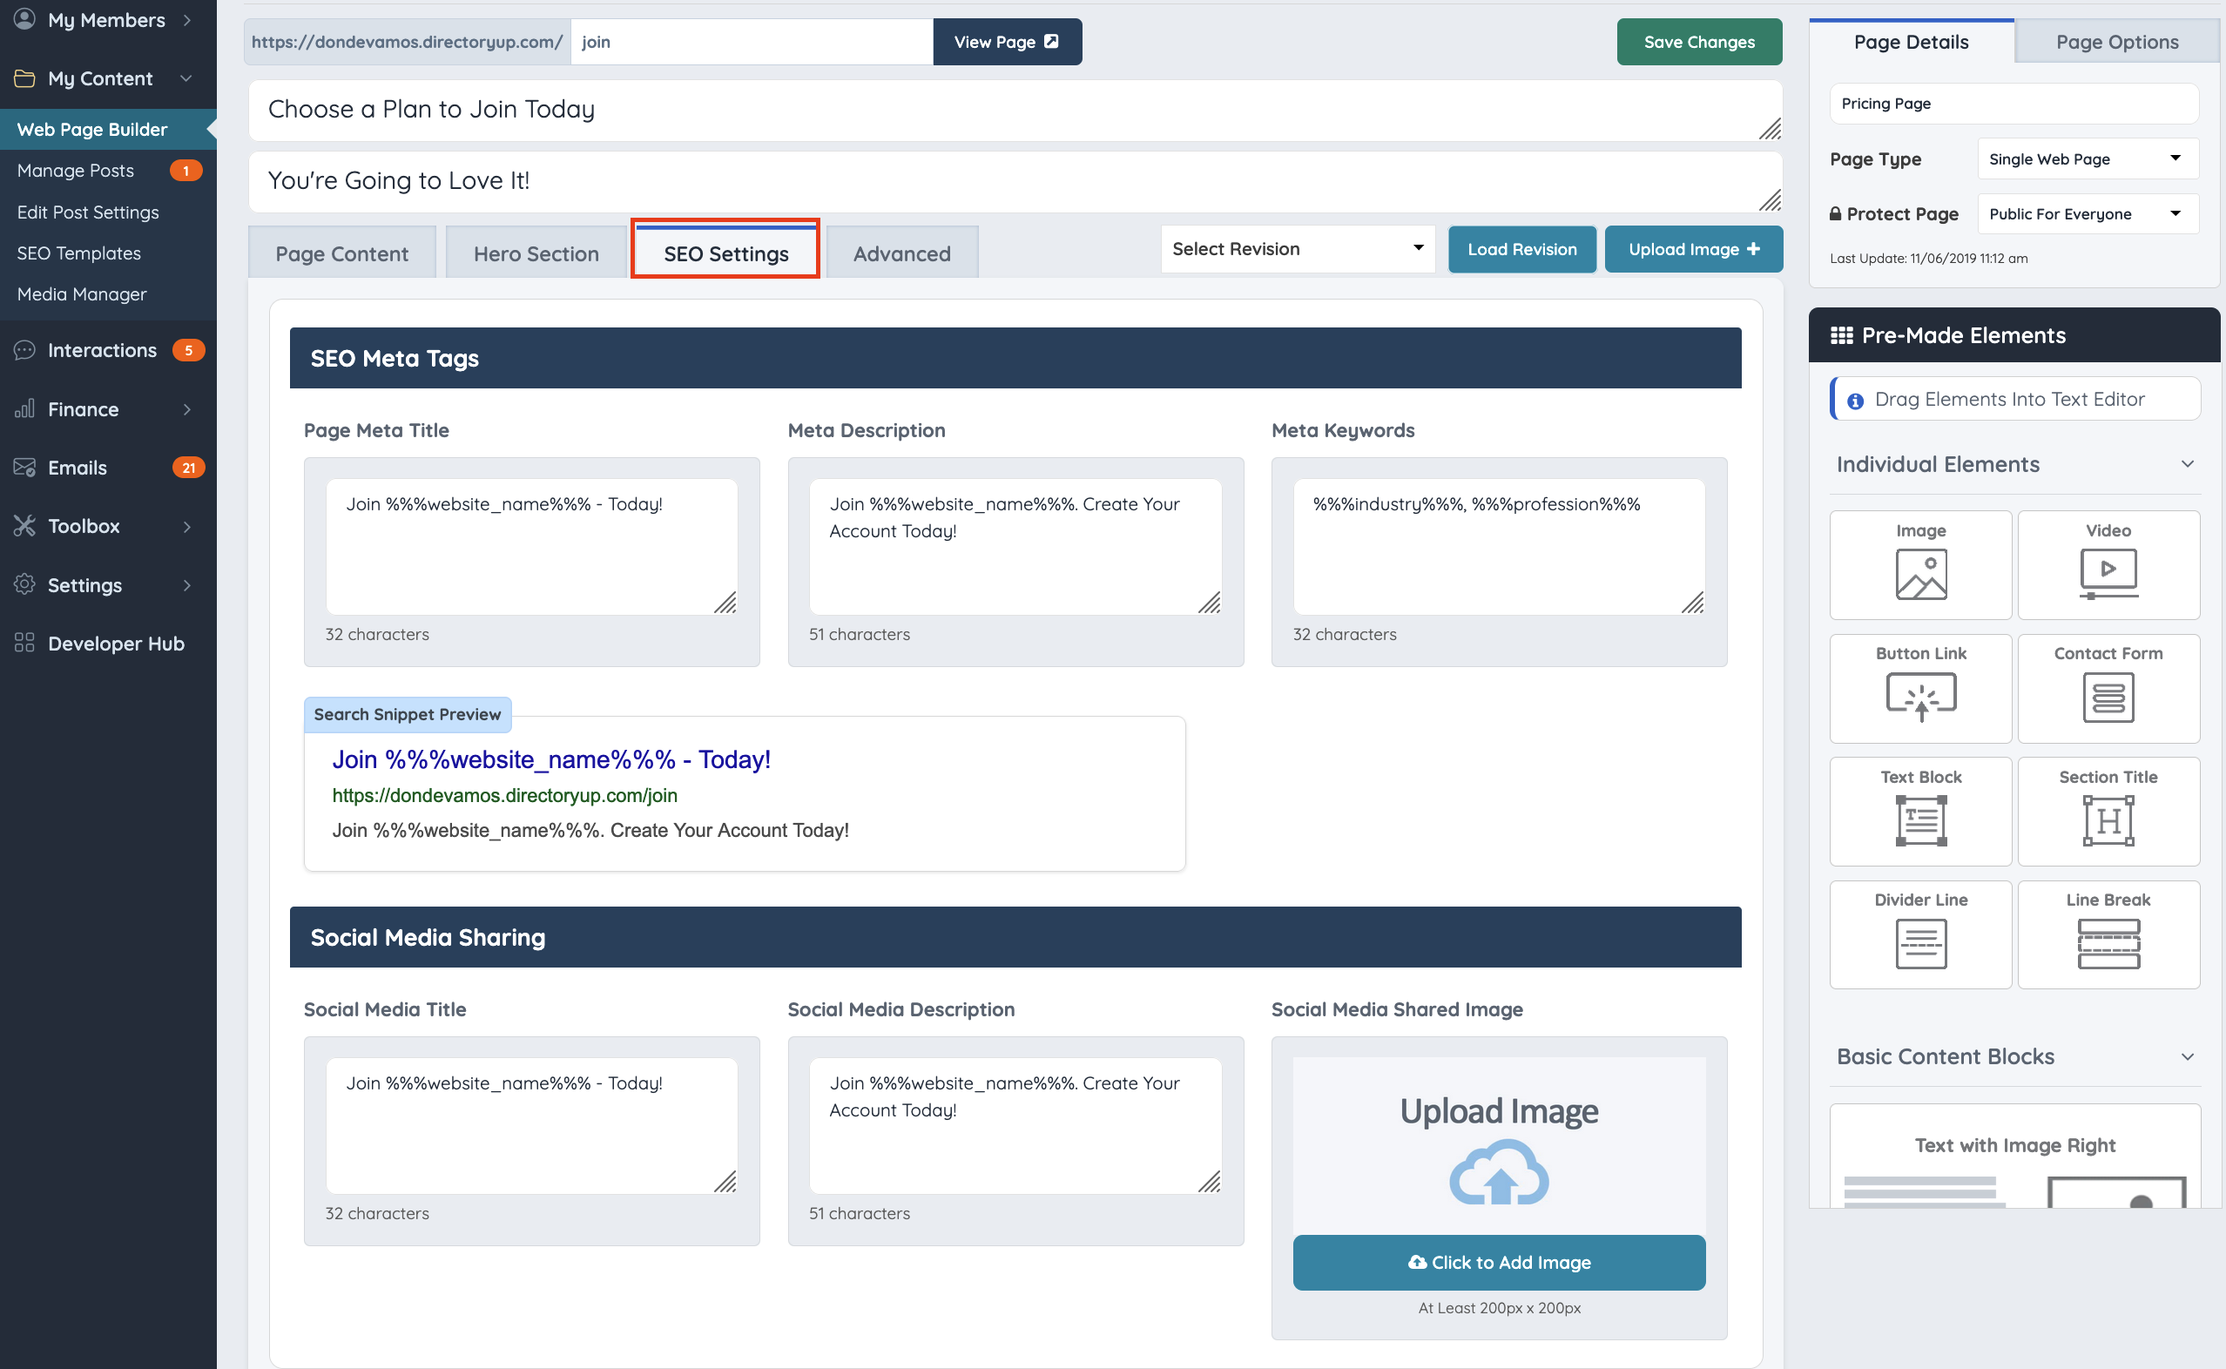Click the Meta Keywords text field
This screenshot has width=2226, height=1369.
[x=1498, y=546]
